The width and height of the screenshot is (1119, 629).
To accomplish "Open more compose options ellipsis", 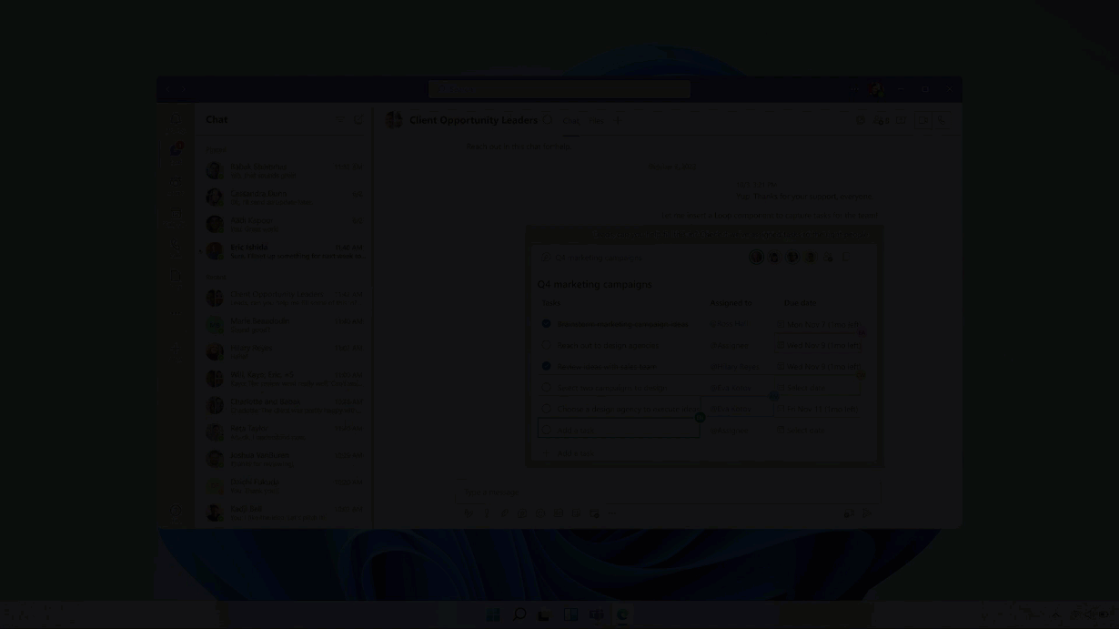I will click(x=612, y=513).
